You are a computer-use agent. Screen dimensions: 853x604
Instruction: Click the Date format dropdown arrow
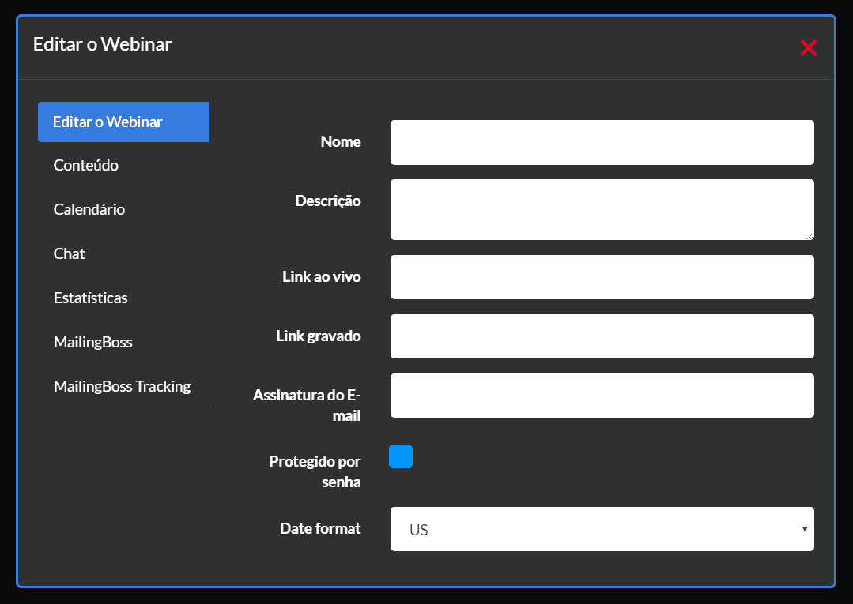(x=804, y=528)
